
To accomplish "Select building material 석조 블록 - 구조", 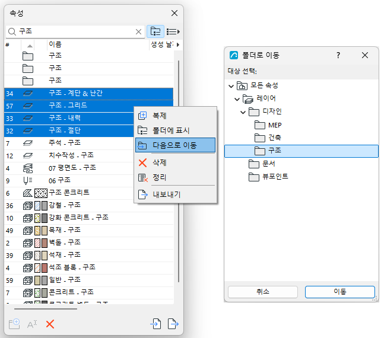I will [x=88, y=268].
